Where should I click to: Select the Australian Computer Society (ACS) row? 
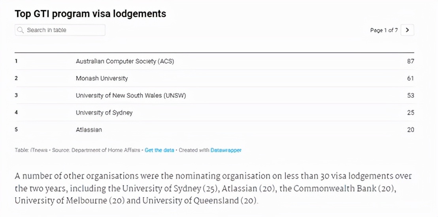pyautogui.click(x=214, y=61)
